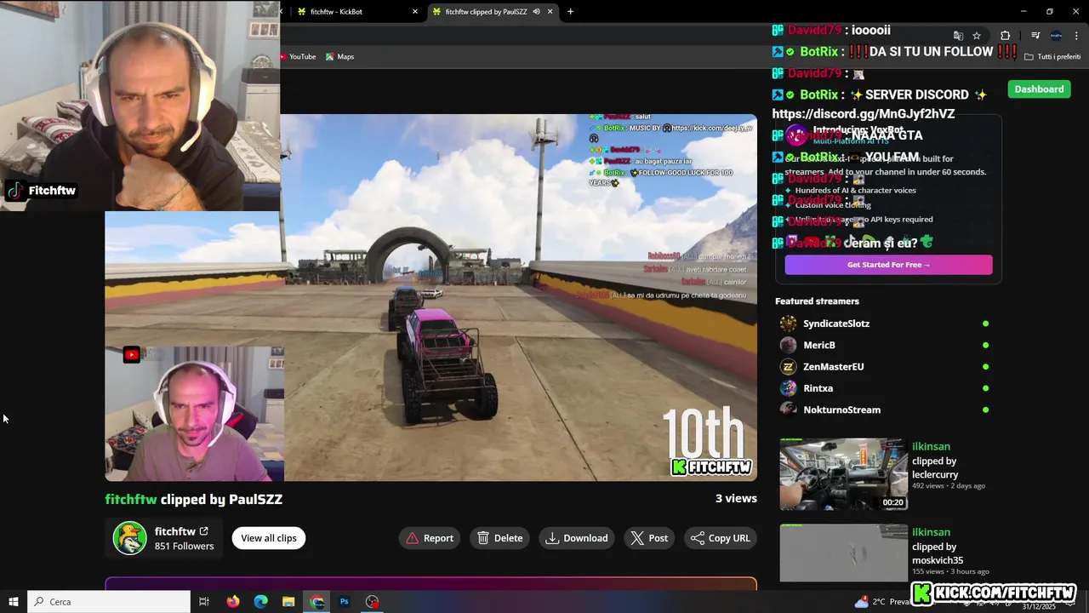
Task: Open the browser profile avatar
Action: [1056, 36]
